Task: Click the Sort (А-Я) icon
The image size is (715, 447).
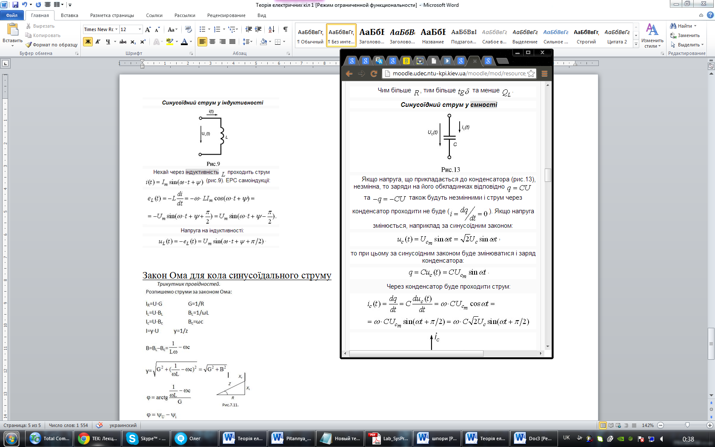Action: tap(271, 29)
